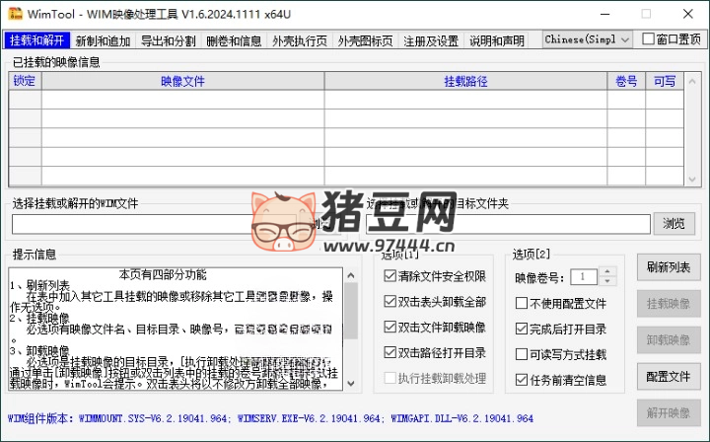Click the 映像卷号 number field
Viewport: 710px width, 442px height.
[x=584, y=276]
